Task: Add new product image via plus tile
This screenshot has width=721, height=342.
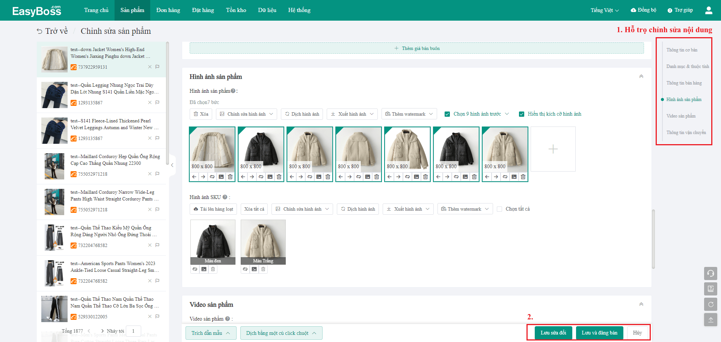Action: [x=553, y=149]
